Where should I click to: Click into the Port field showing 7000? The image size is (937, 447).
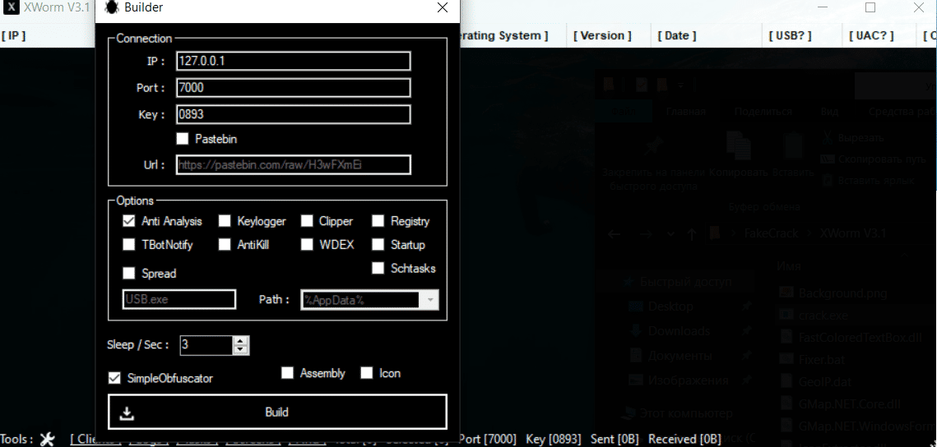pos(294,88)
